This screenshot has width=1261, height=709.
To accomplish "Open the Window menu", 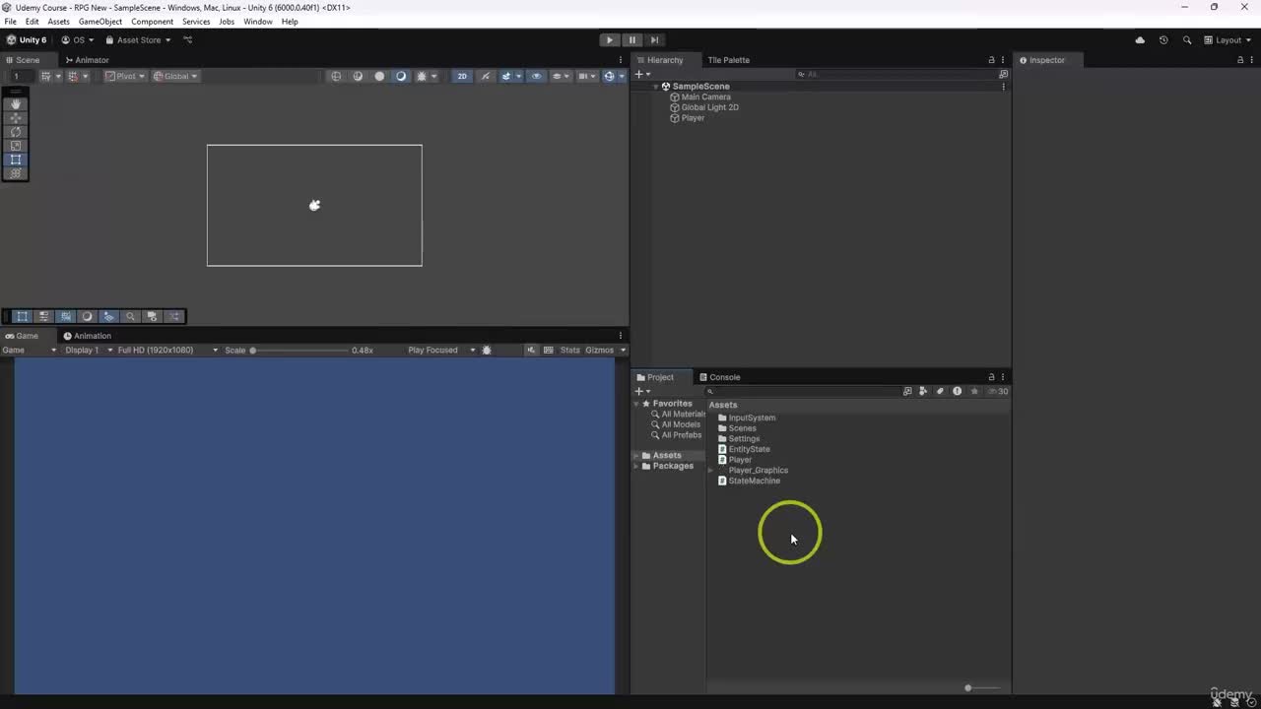I will [x=258, y=22].
